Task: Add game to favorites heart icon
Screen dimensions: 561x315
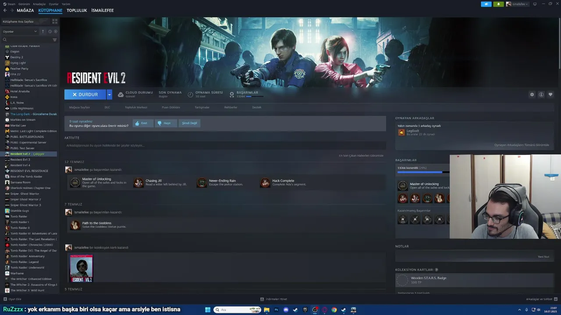Action: [x=550, y=94]
